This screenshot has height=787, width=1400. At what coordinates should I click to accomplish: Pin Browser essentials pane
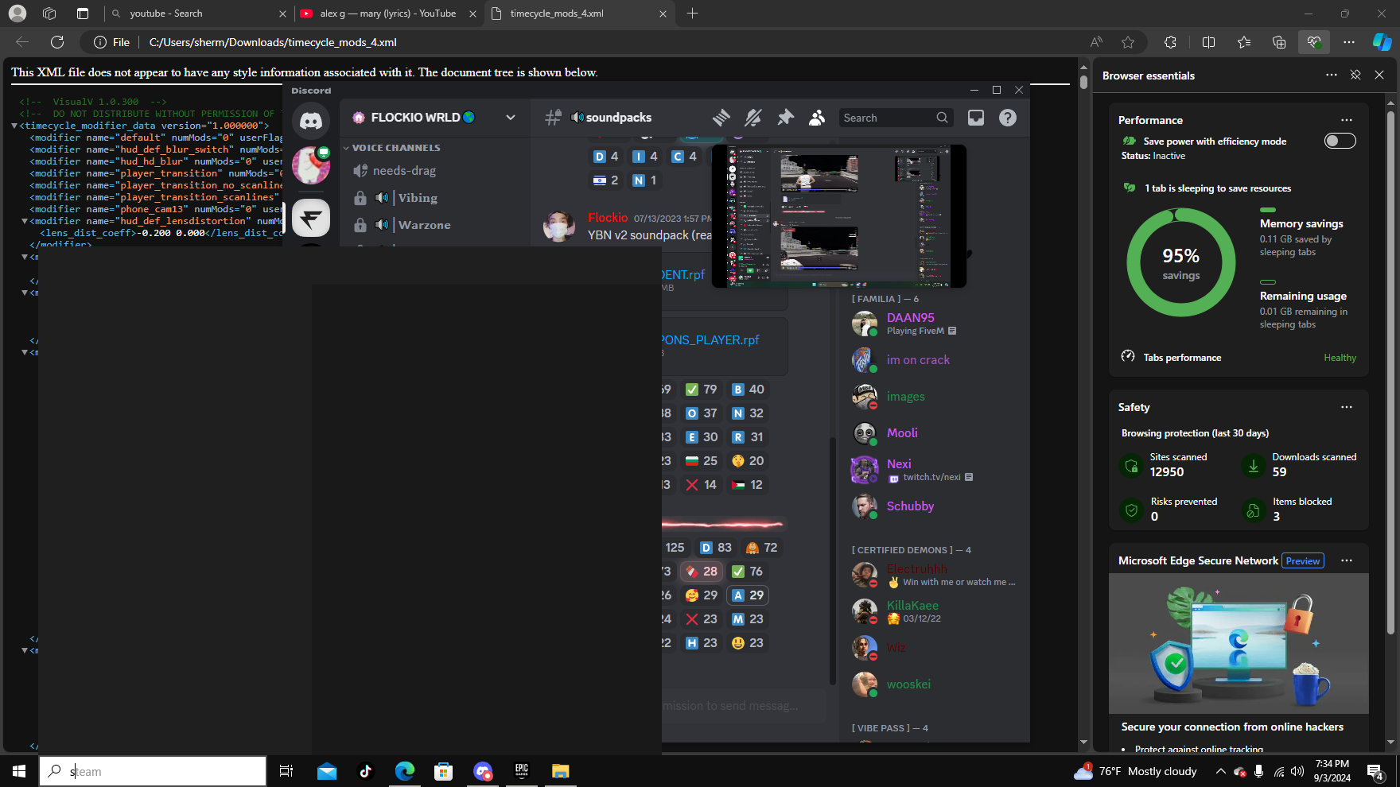[x=1355, y=75]
